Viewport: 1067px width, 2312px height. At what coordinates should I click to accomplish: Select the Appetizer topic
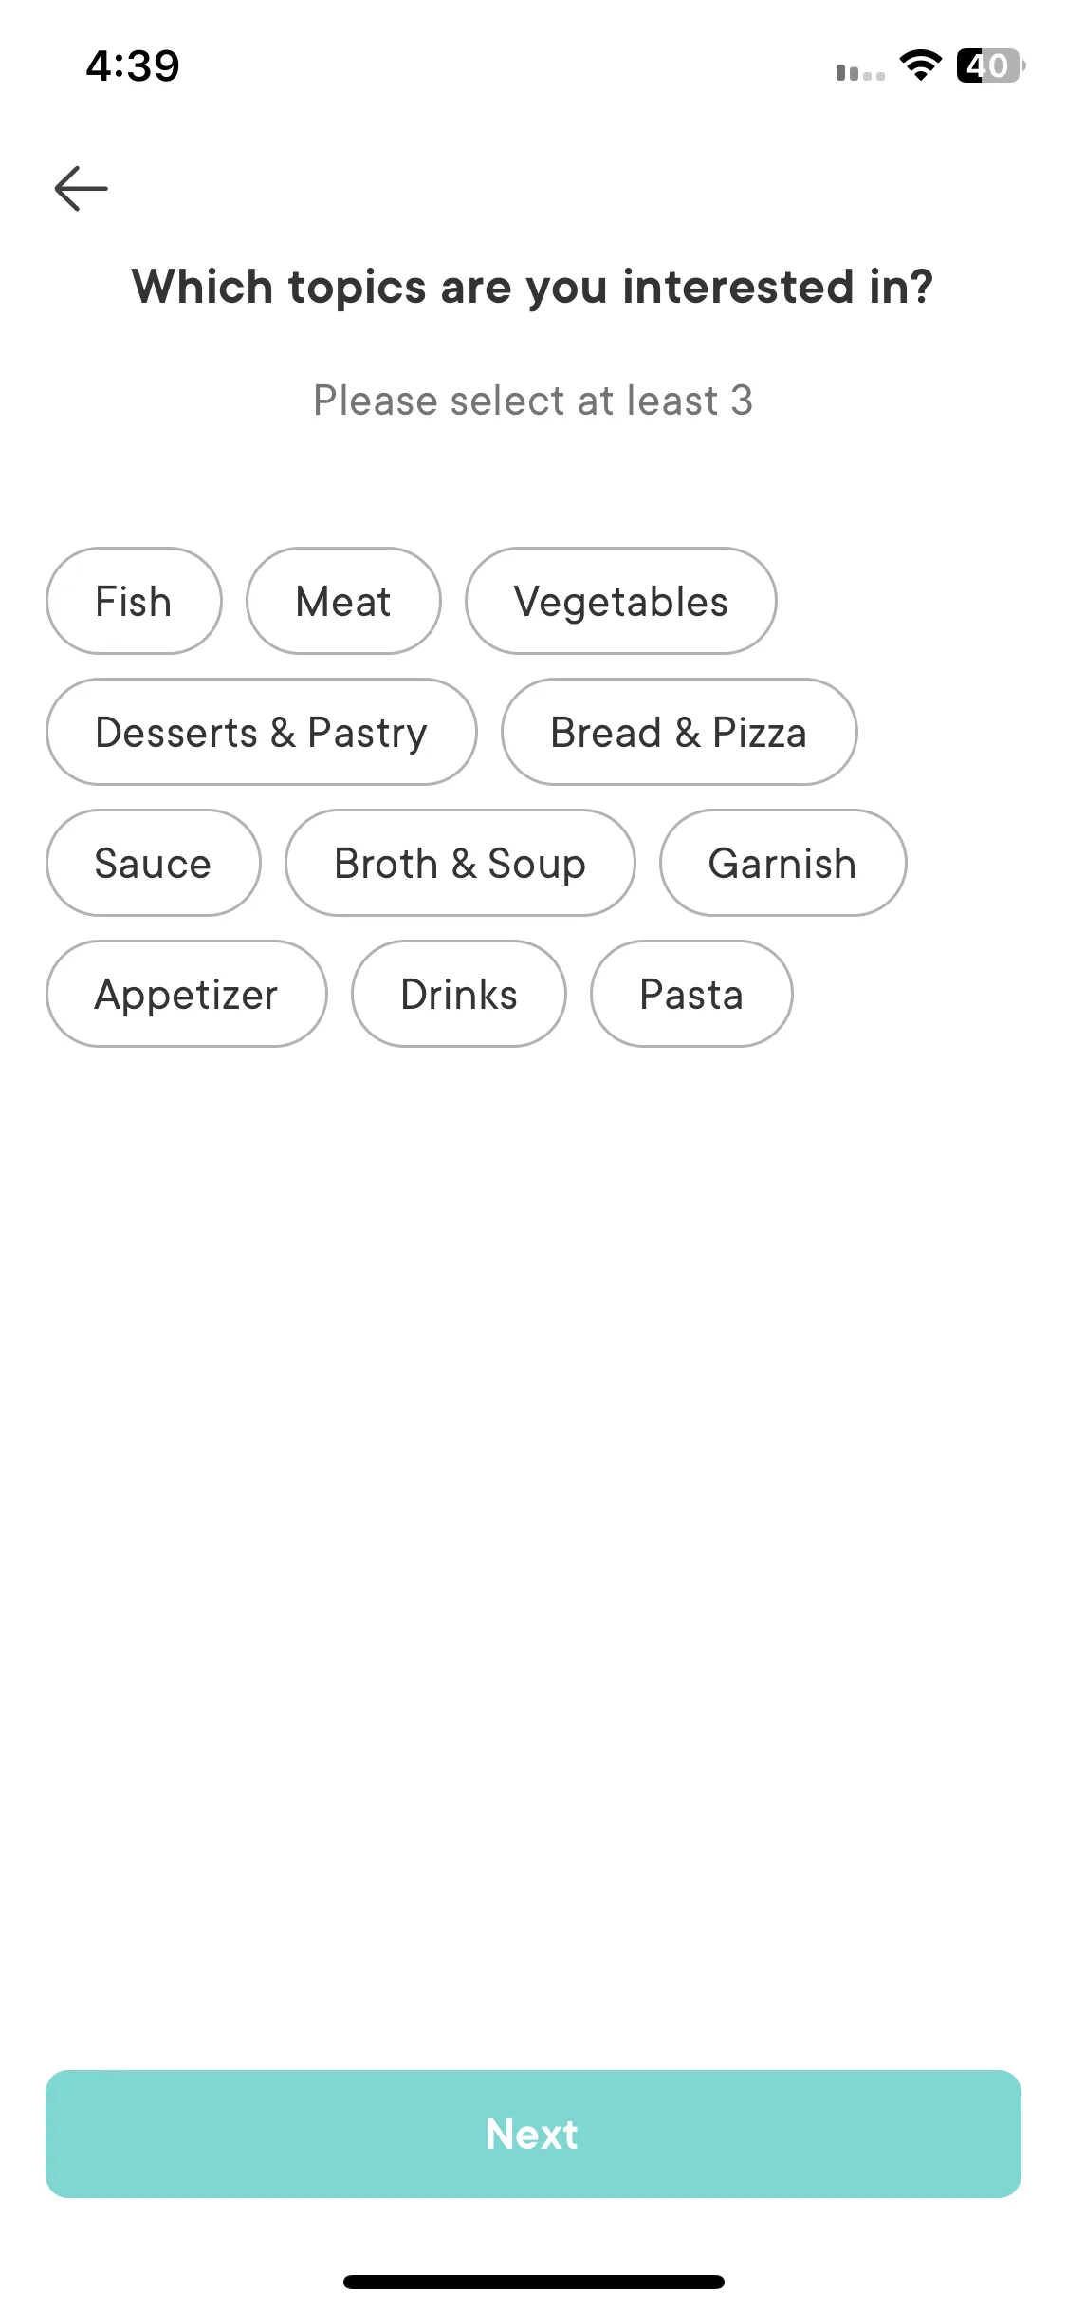[x=186, y=994]
